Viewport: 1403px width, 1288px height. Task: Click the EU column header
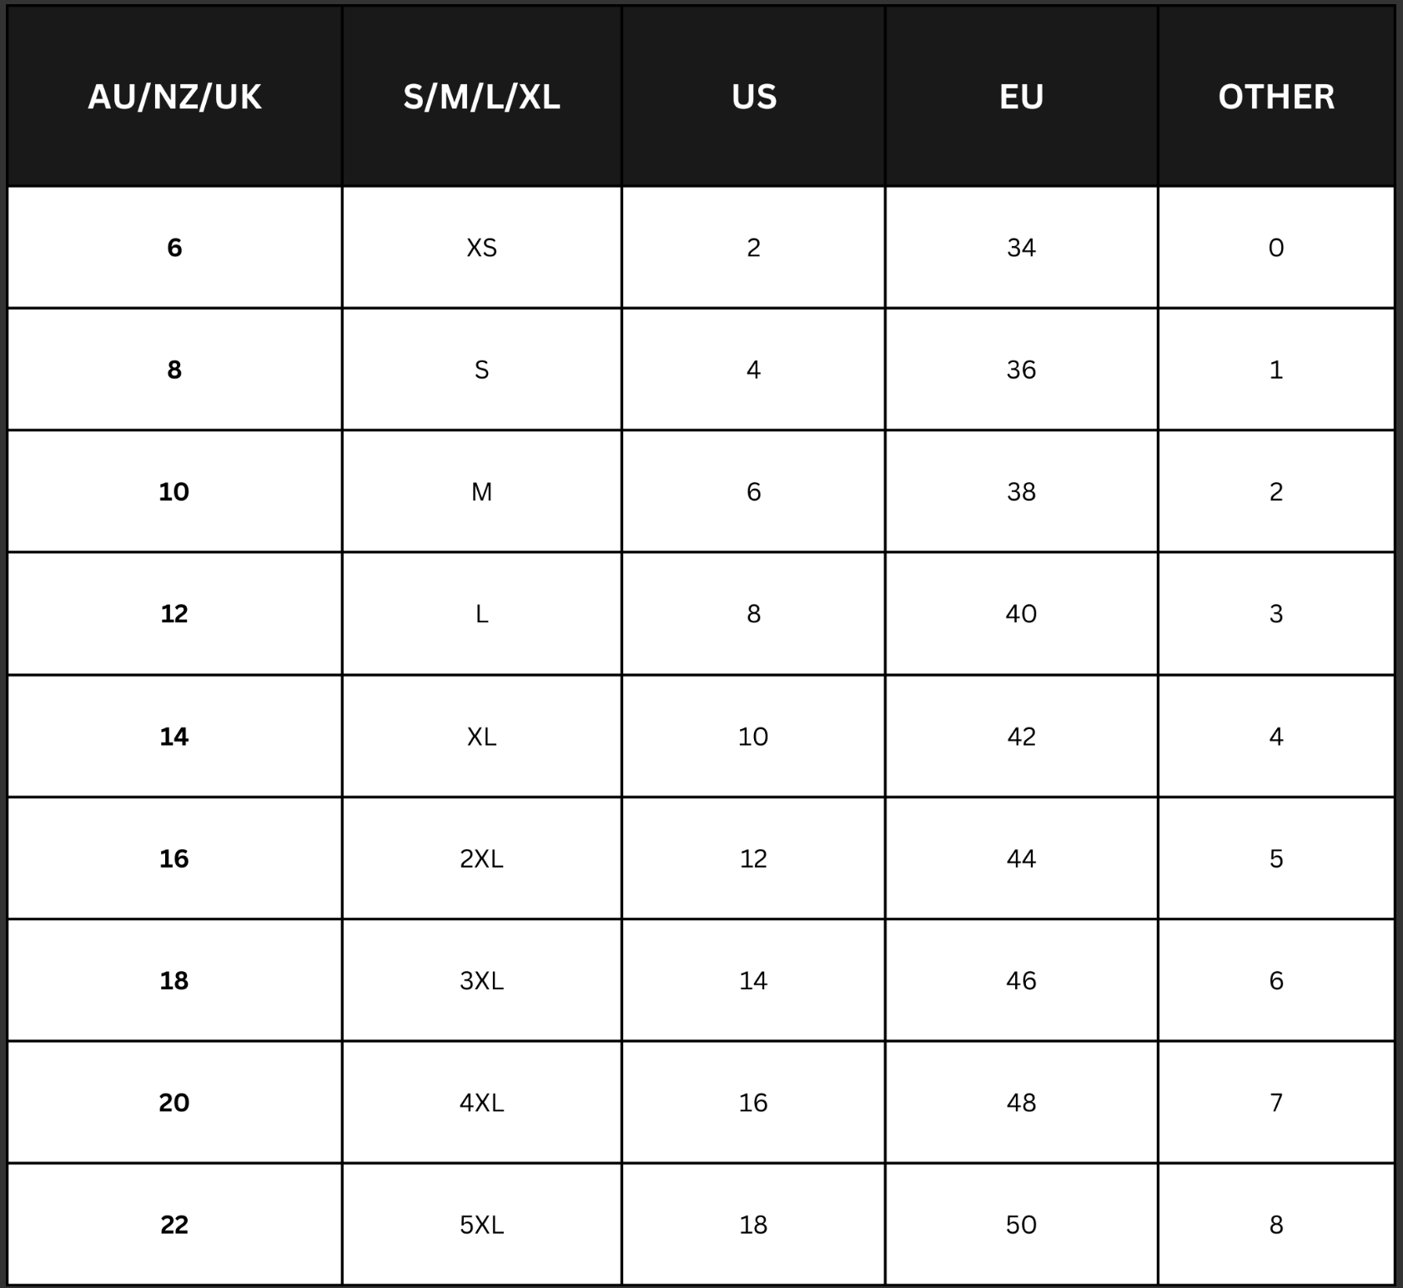[1021, 97]
